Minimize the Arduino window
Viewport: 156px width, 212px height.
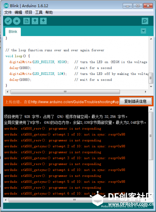127,6
